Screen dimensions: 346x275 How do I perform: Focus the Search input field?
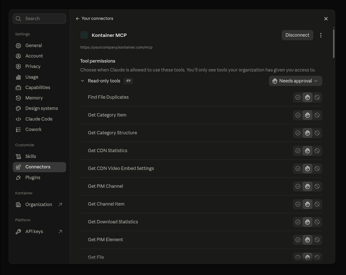coord(39,19)
